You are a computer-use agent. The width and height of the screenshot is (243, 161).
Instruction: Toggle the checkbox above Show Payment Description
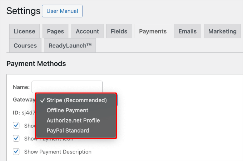16,139
